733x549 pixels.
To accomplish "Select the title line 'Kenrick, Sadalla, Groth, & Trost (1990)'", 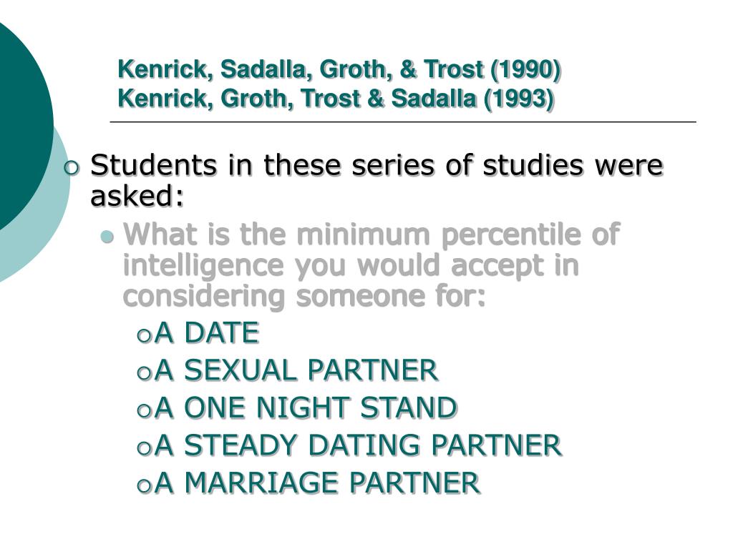I will [x=339, y=69].
